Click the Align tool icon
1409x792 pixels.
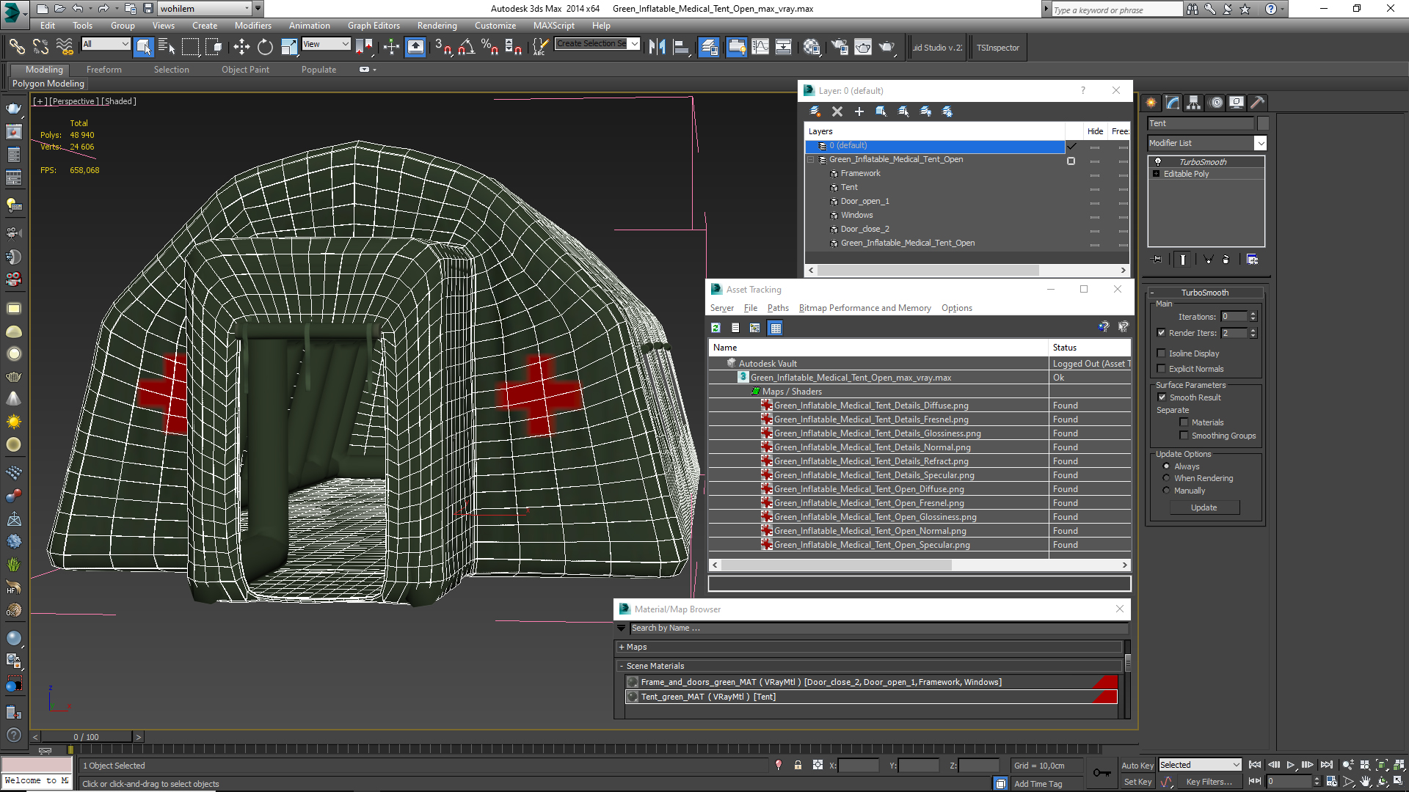click(x=681, y=47)
